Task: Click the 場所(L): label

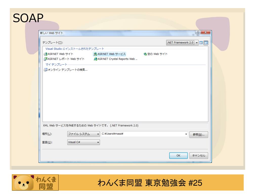Action: coord(47,134)
